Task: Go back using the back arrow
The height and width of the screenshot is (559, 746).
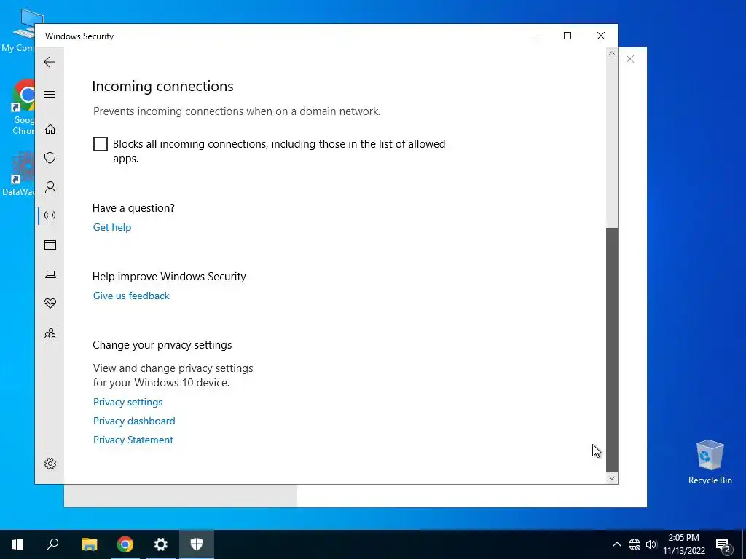Action: (x=50, y=62)
